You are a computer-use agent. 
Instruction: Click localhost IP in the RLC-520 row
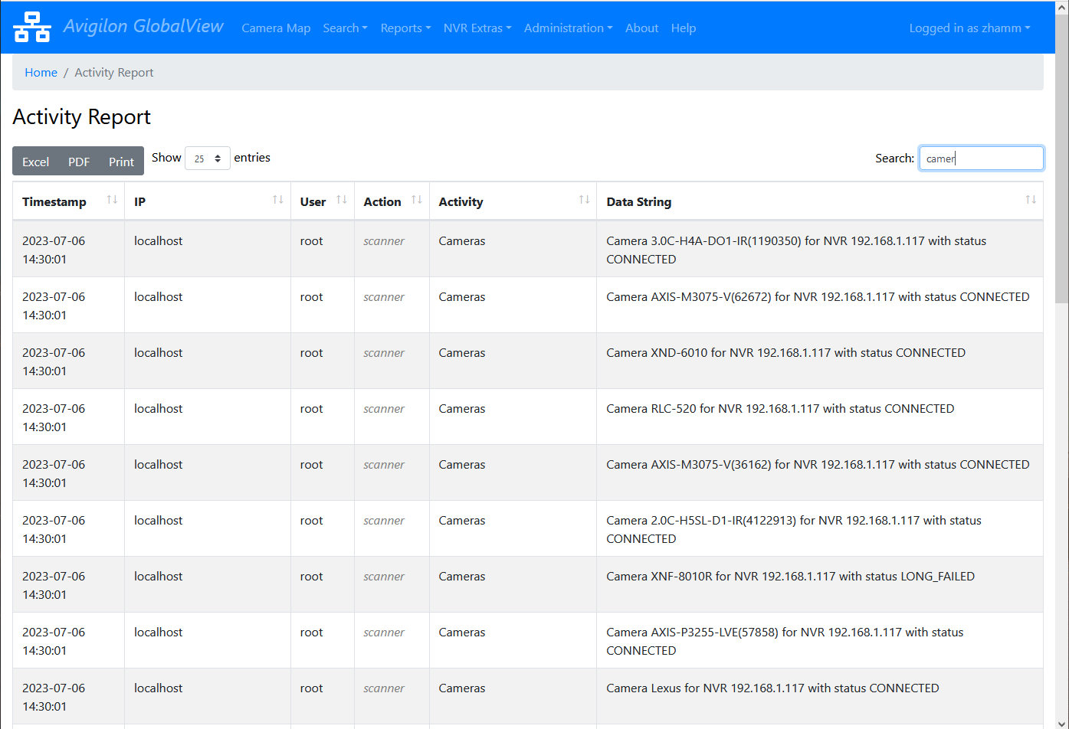(x=158, y=408)
